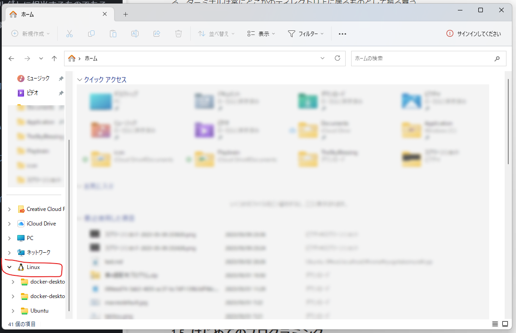Click the Share icon in toolbar
The image size is (516, 333).
tap(157, 34)
